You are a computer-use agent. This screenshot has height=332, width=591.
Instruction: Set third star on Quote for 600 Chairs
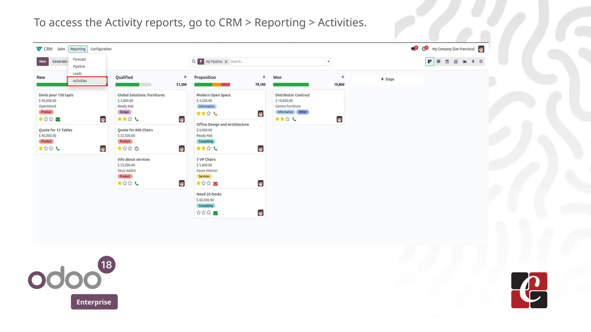130,148
